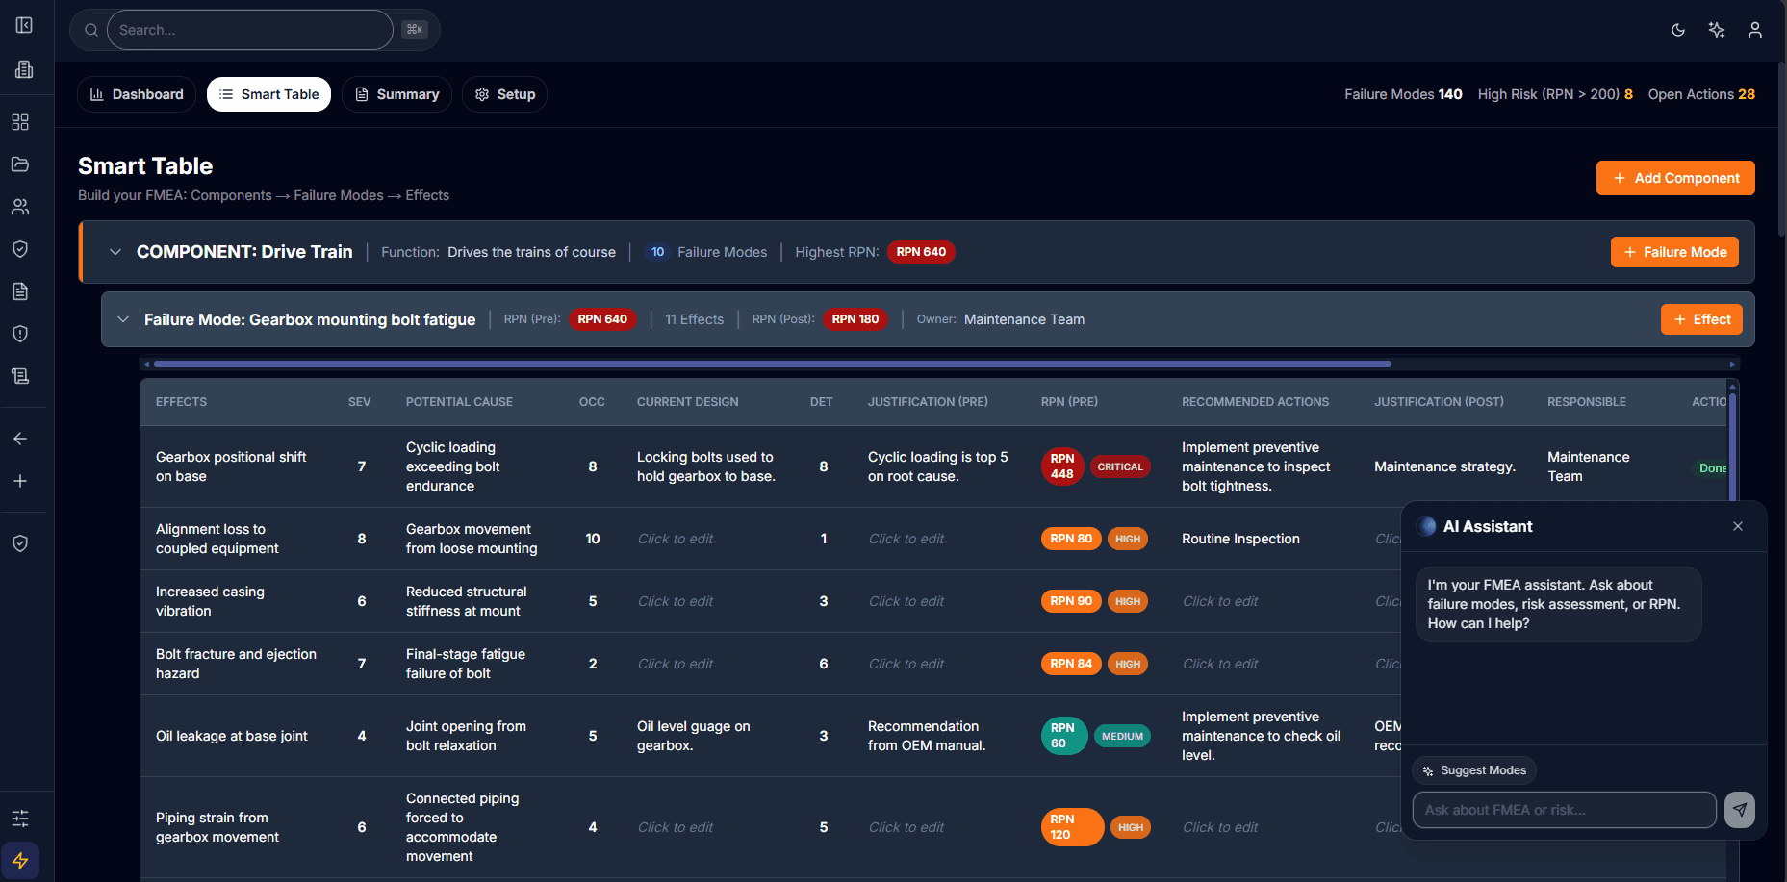Click Suggest Modes in AI Assistant
Screen dimensions: 1787x882
click(x=1474, y=770)
